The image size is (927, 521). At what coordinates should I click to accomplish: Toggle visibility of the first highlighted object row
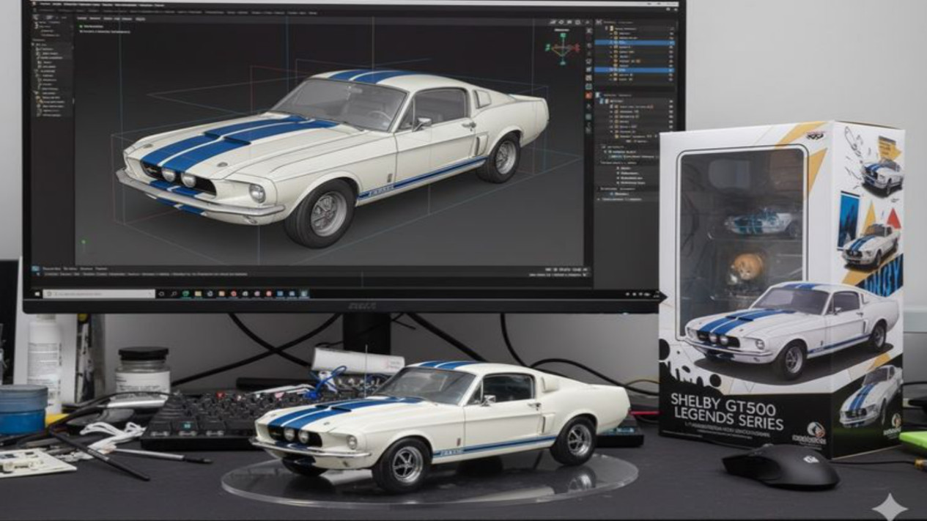671,43
